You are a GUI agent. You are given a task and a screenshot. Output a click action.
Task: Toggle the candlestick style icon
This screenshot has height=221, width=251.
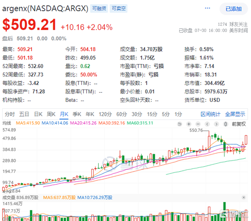(x=226, y=124)
